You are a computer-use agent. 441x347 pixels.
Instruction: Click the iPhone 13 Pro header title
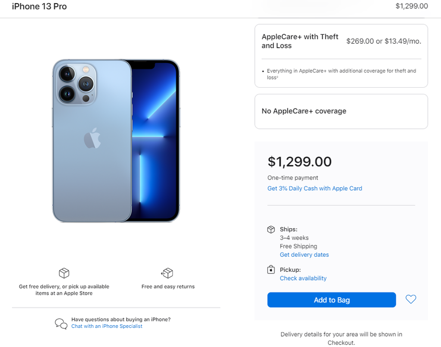pyautogui.click(x=39, y=6)
